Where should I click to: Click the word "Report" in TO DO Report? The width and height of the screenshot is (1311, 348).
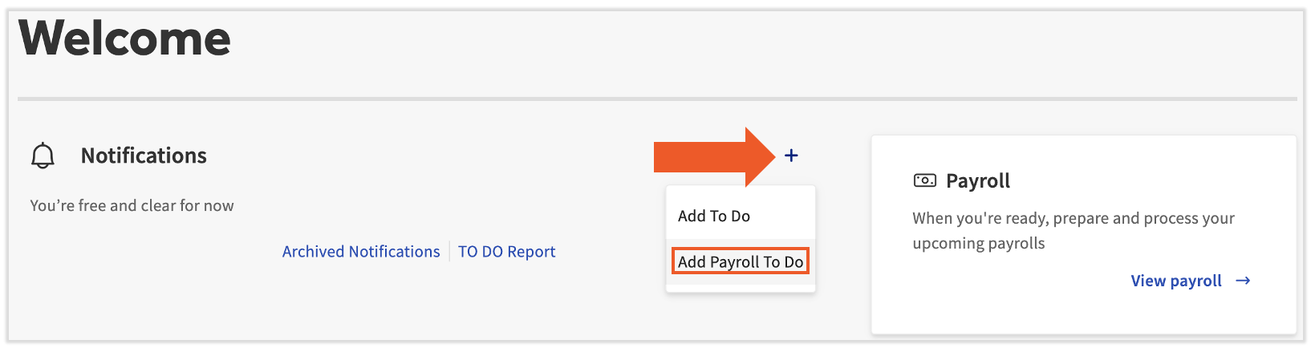tap(531, 252)
